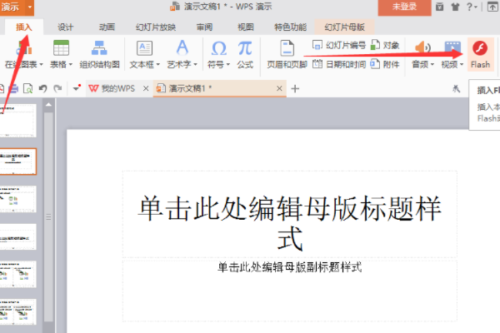Select the first master slide thumbnail
Screen dimensions: 500x333
tap(18, 121)
